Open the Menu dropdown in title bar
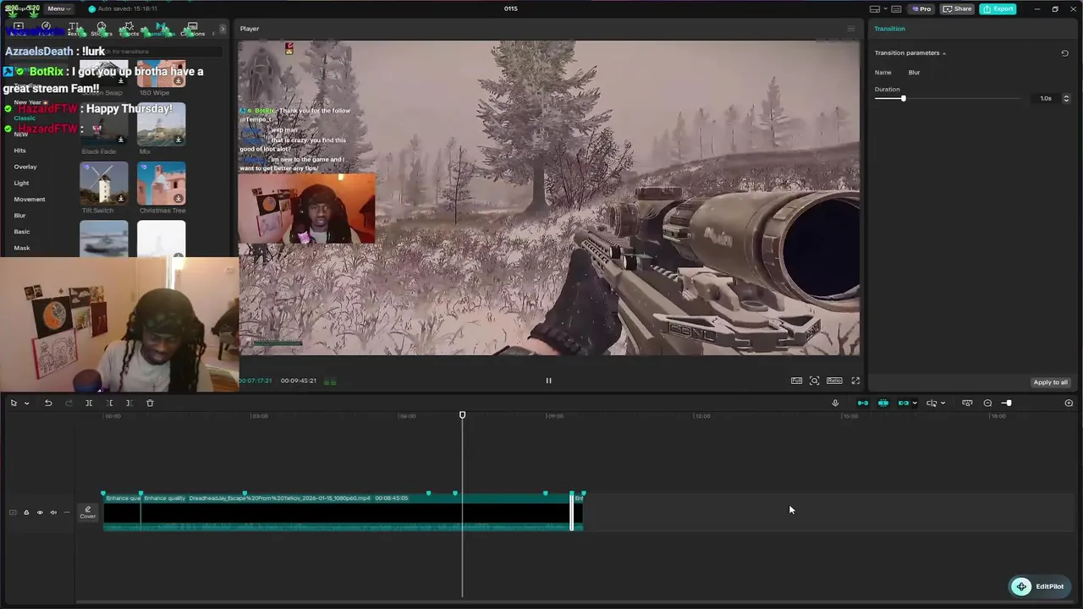The image size is (1083, 609). pyautogui.click(x=59, y=8)
